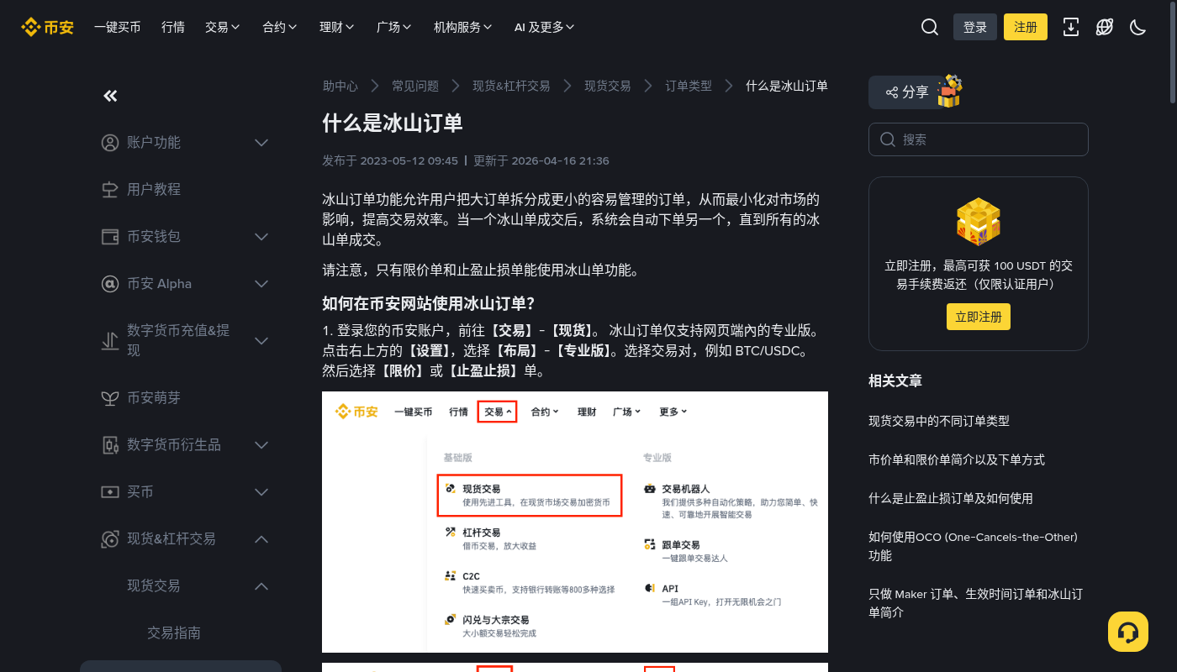Viewport: 1177px width, 672px height.
Task: Click the 数字货币充值&提现 icon
Action: click(x=110, y=341)
